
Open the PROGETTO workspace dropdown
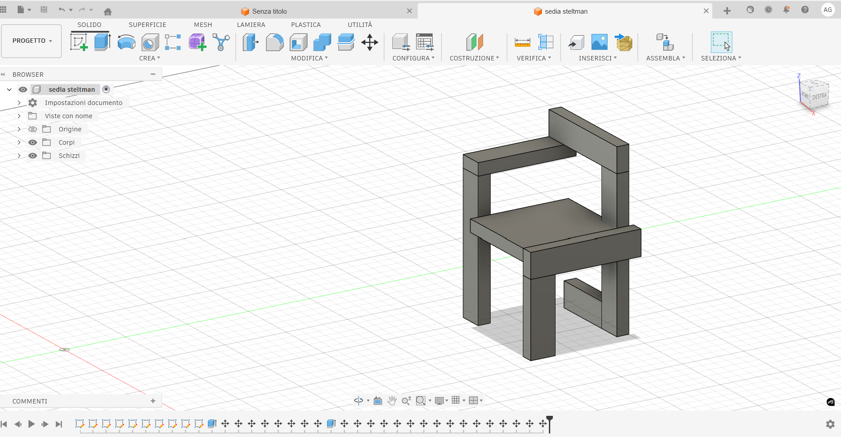[x=31, y=41]
